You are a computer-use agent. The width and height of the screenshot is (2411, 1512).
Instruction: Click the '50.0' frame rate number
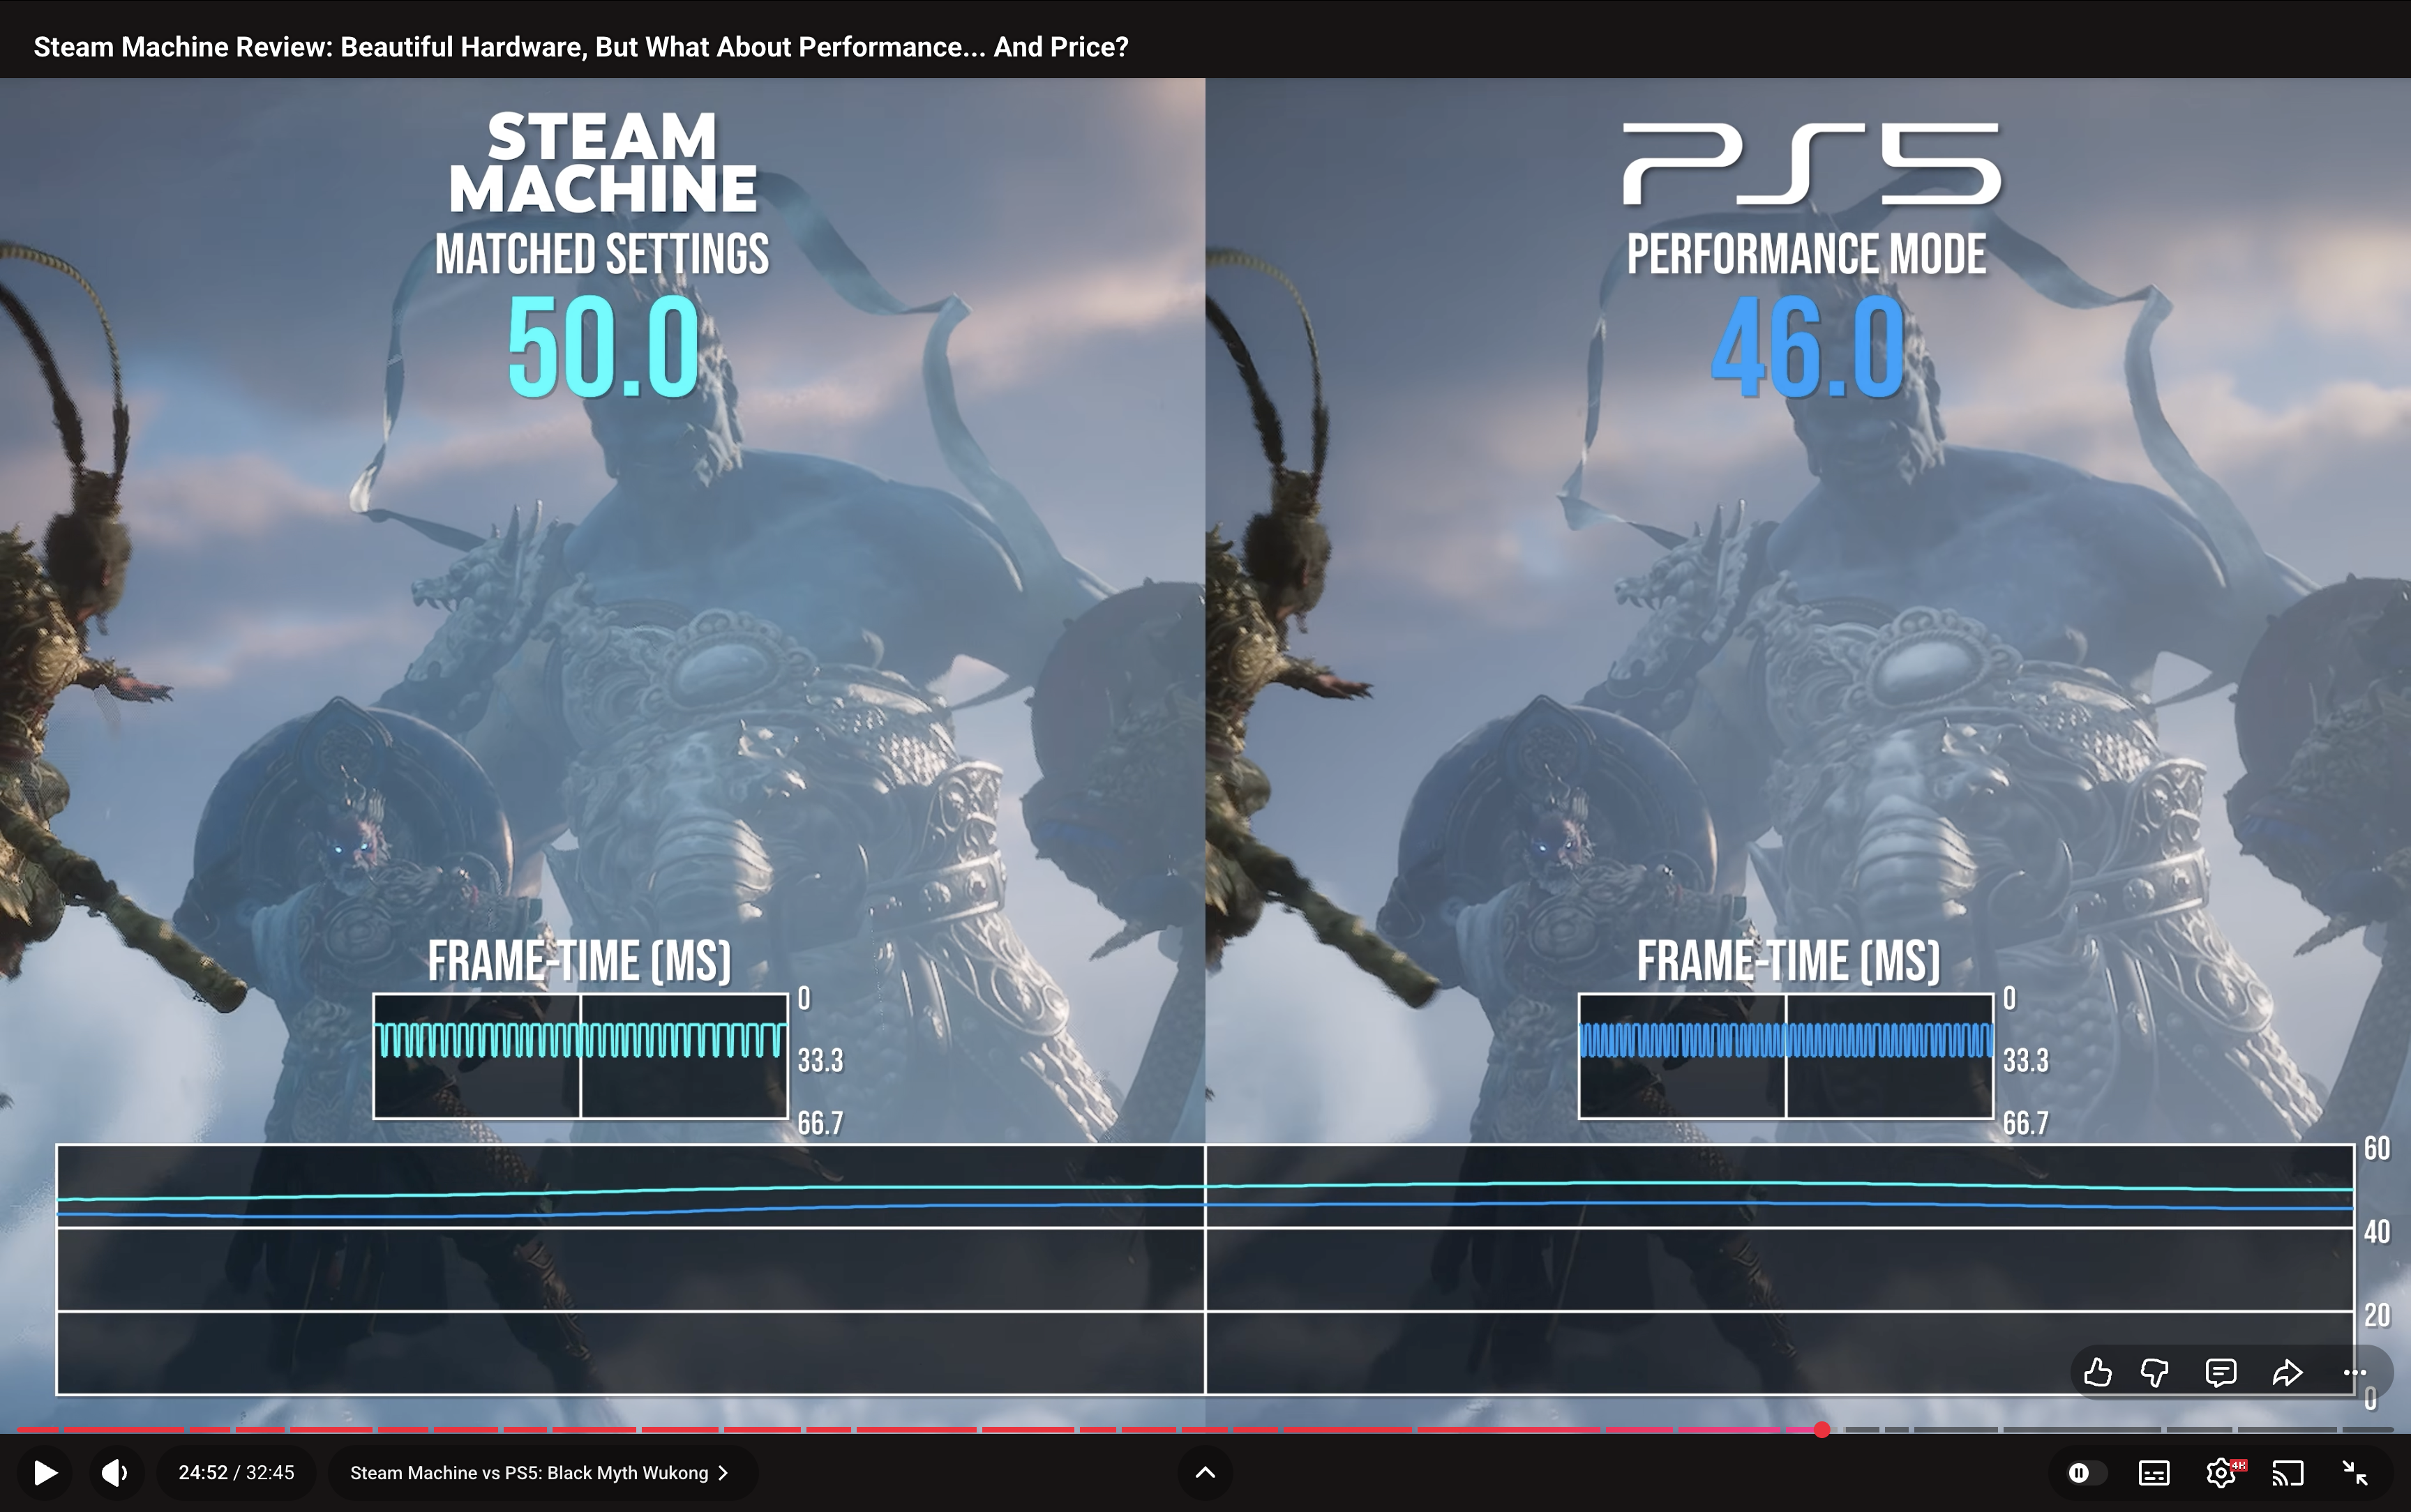point(603,348)
